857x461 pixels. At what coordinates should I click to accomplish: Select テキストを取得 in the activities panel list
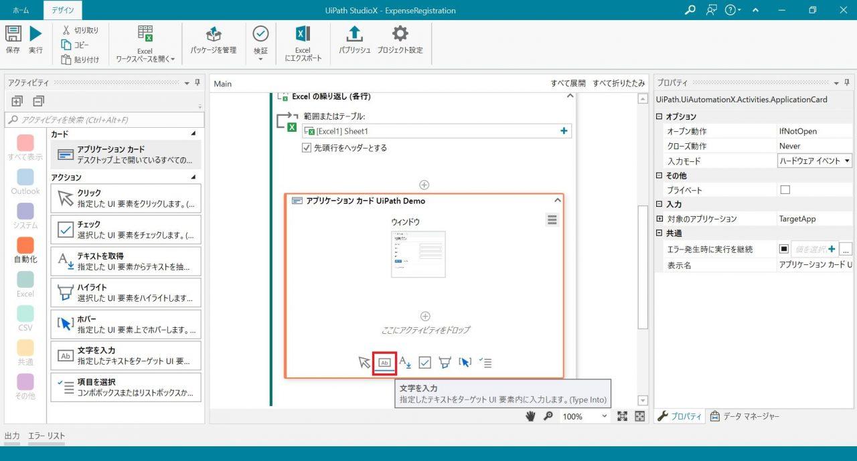click(126, 261)
